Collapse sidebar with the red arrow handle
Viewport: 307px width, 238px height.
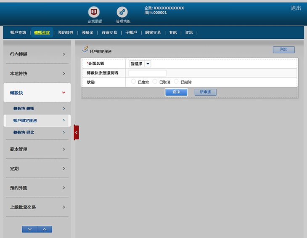pyautogui.click(x=76, y=132)
